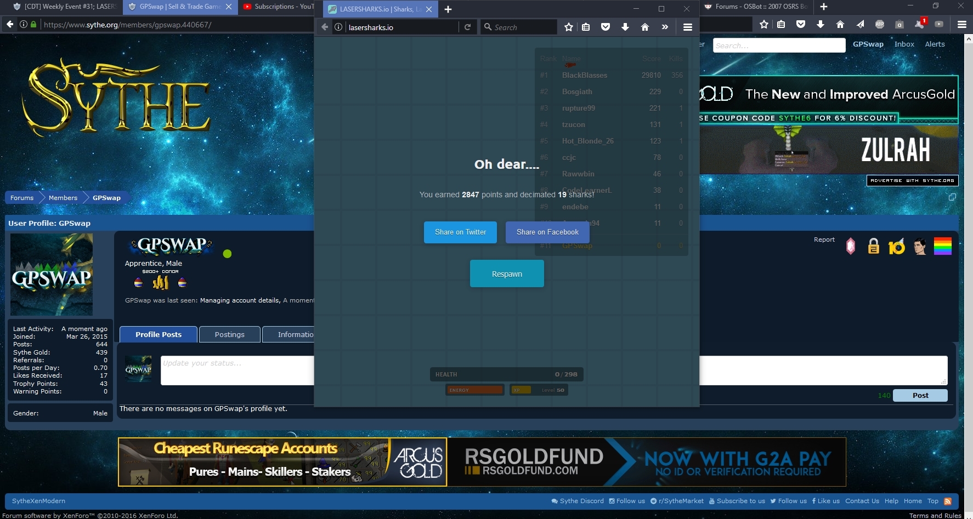Screen dimensions: 973x519
Task: Select Postings tab on profile
Action: click(230, 334)
